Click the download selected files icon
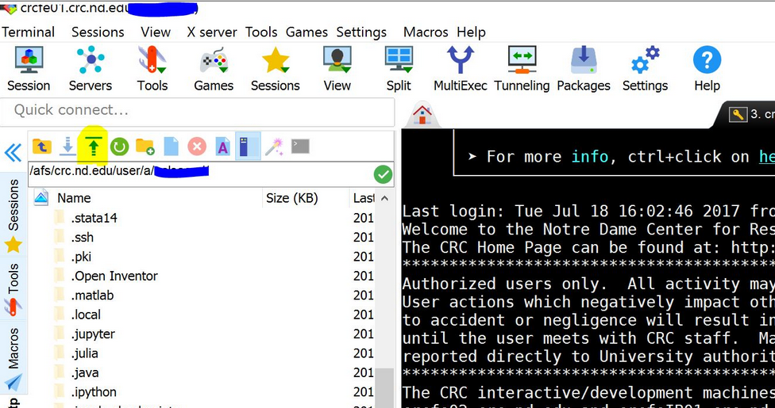The image size is (775, 408). (x=67, y=147)
